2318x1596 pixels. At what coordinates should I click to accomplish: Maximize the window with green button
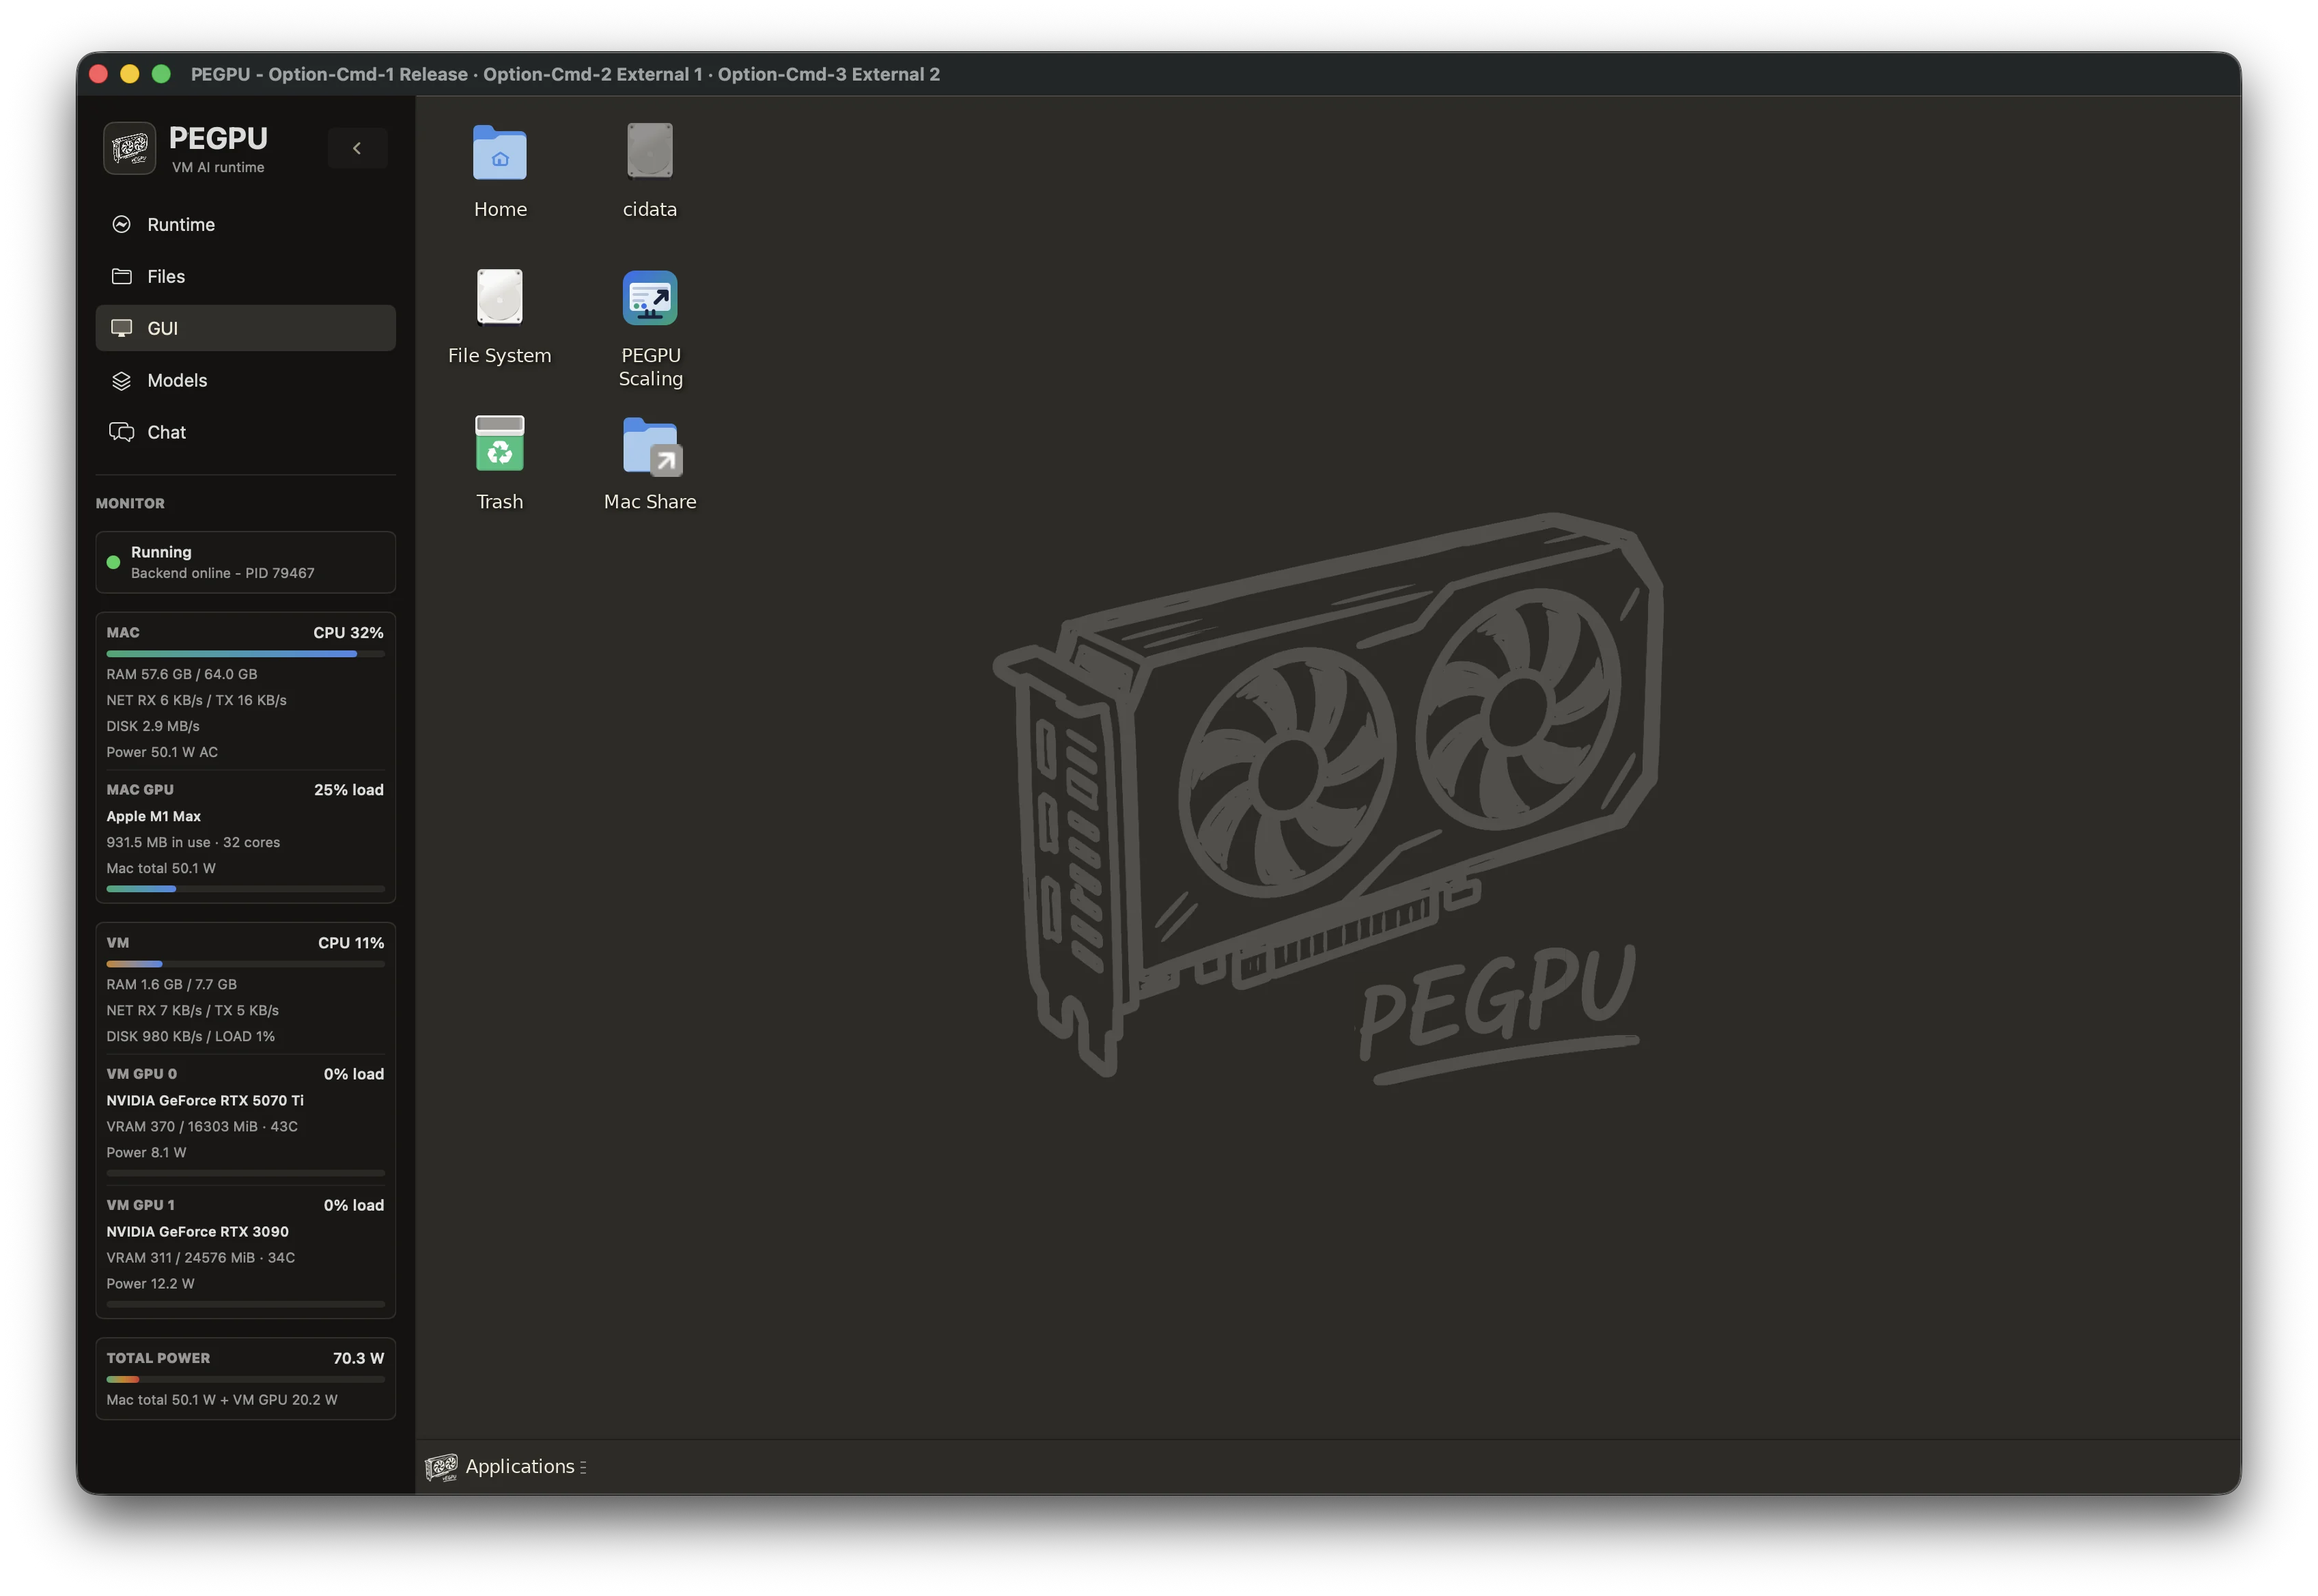point(161,74)
